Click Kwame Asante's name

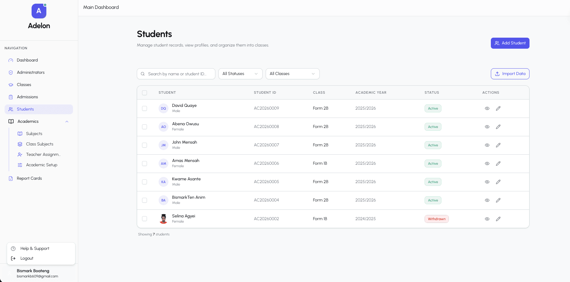[x=186, y=179]
